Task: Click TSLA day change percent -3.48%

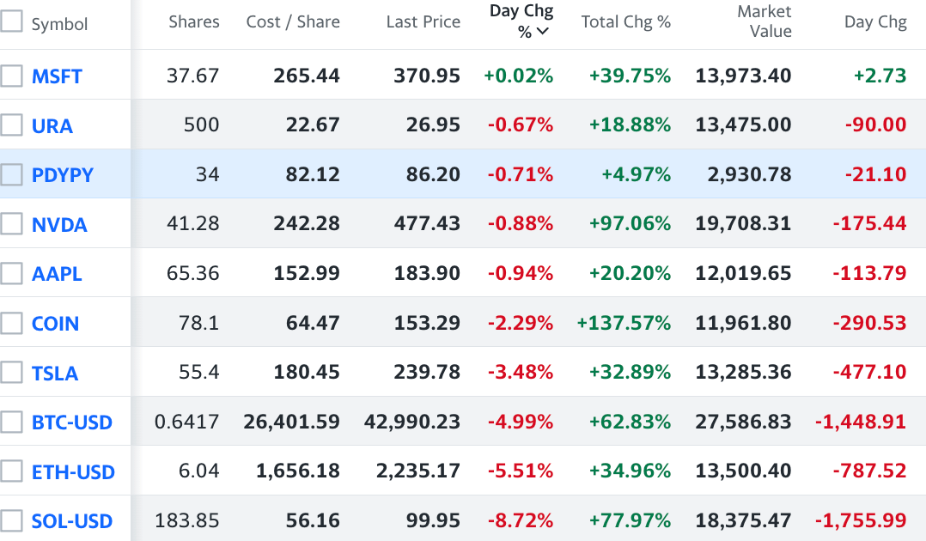Action: [521, 372]
